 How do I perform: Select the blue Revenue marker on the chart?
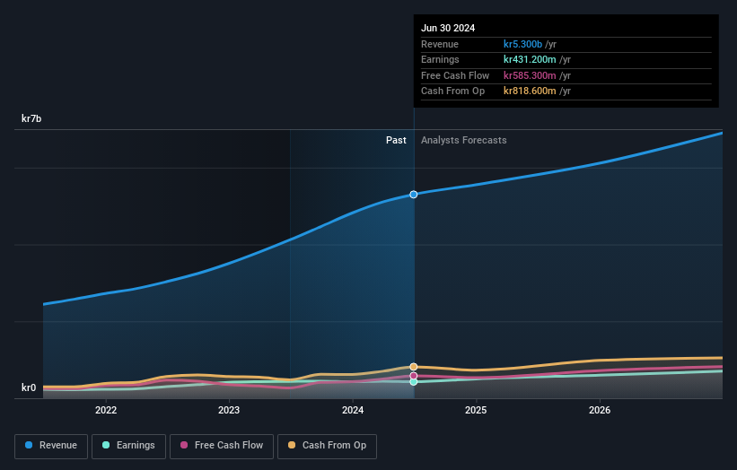(x=414, y=195)
